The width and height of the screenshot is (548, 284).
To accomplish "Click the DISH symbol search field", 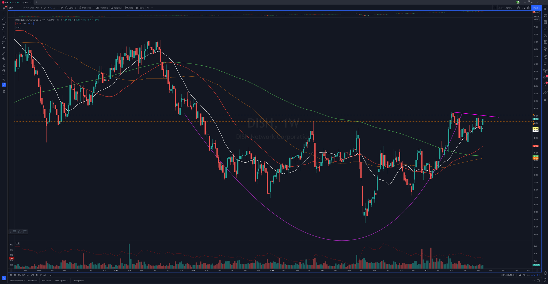I will click(14, 8).
